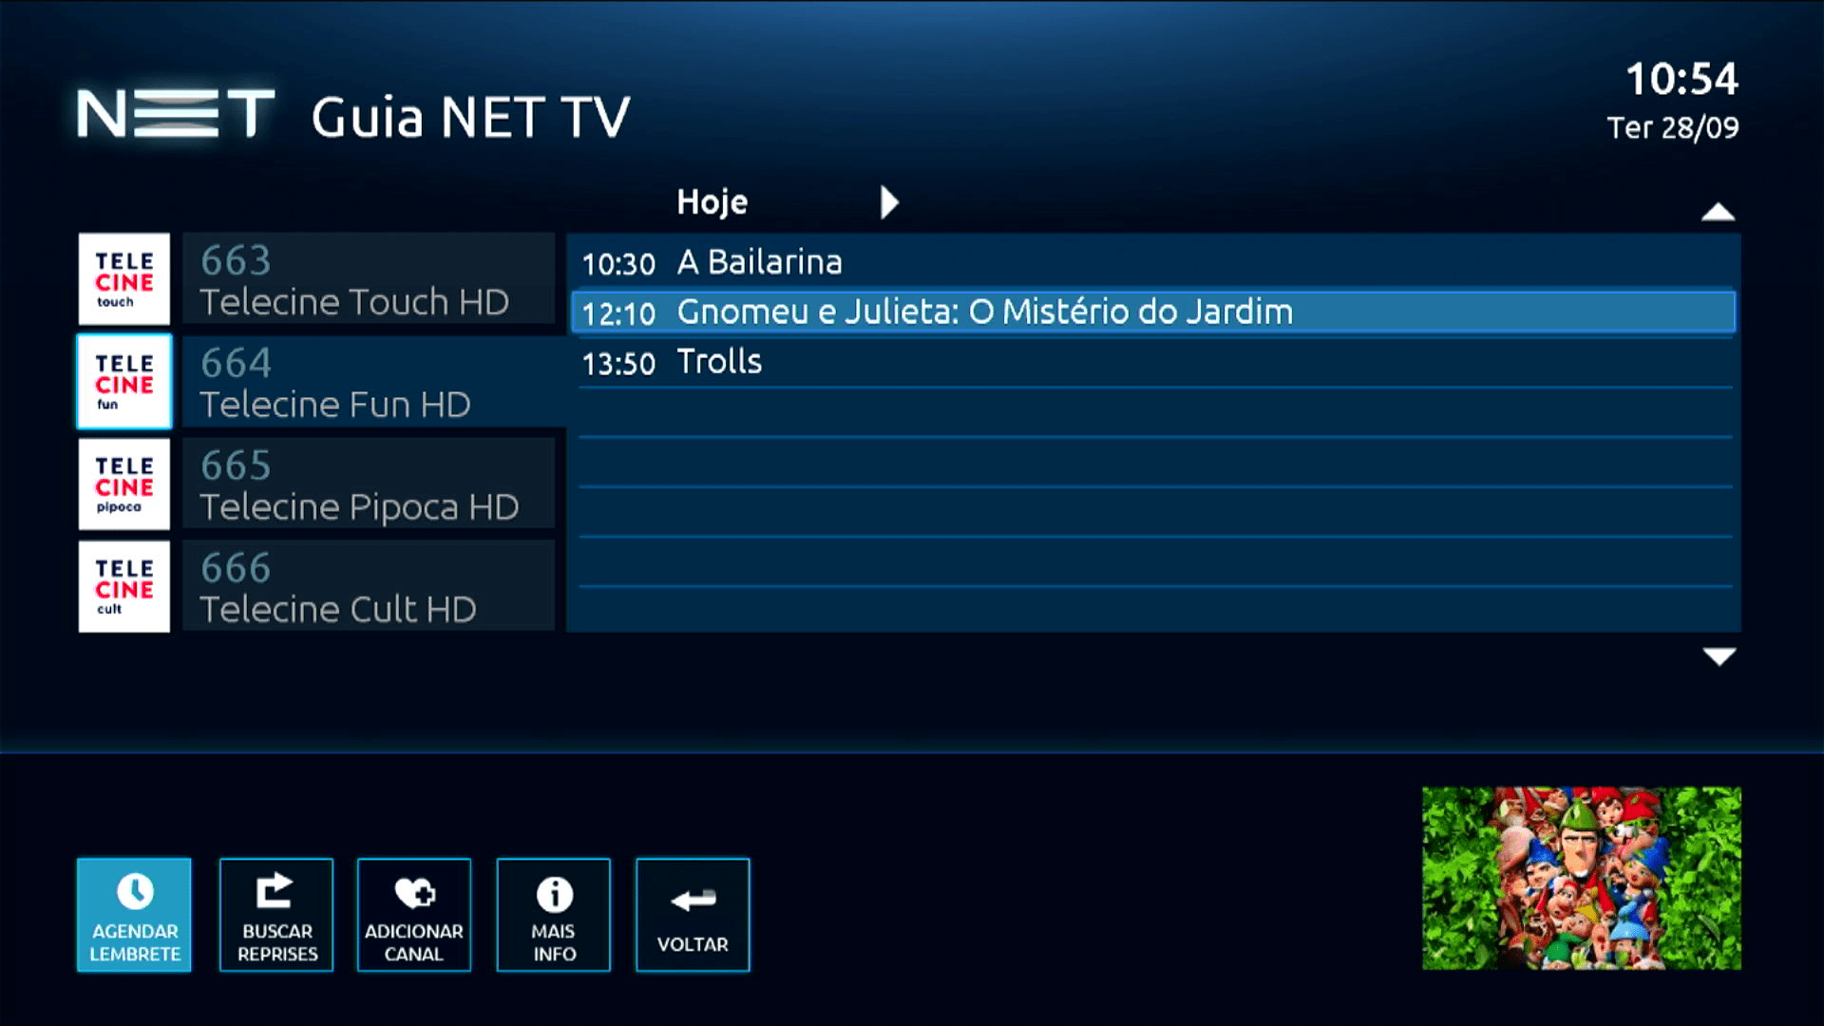Select Telecine Cult HD channel icon
Screen dimensions: 1824x1026
[x=123, y=586]
